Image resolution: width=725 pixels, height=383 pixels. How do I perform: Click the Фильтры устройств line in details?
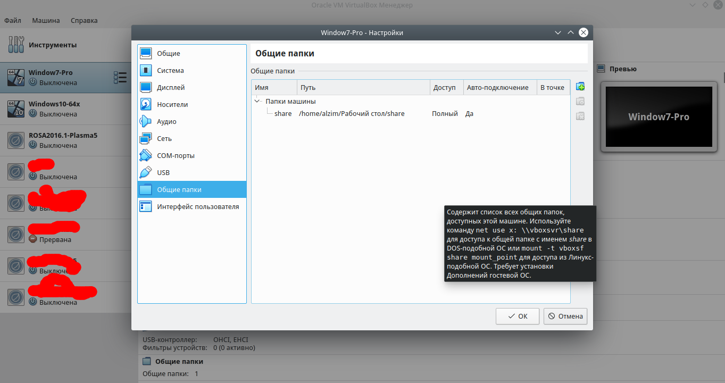point(199,348)
